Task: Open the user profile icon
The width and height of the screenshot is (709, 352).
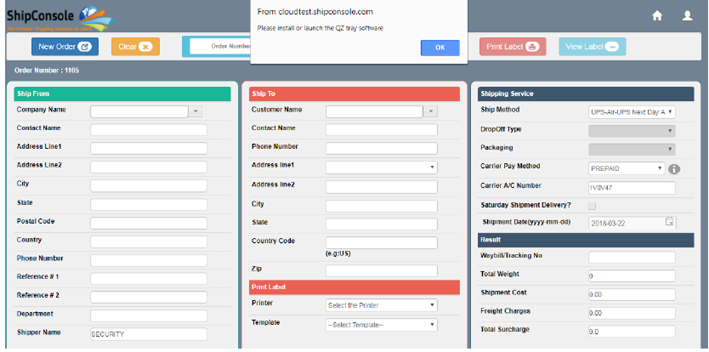Action: (x=687, y=16)
